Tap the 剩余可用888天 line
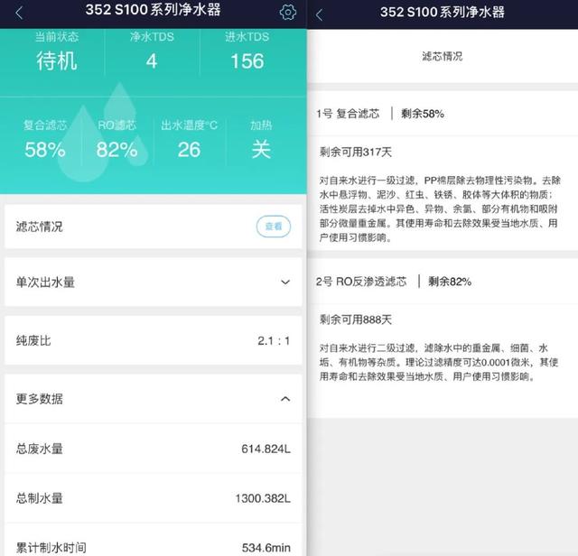578x556 pixels. [355, 320]
